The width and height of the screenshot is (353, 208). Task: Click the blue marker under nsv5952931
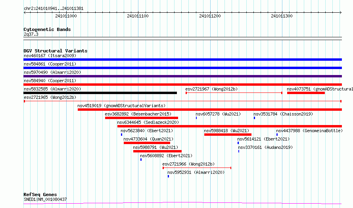click(x=168, y=176)
